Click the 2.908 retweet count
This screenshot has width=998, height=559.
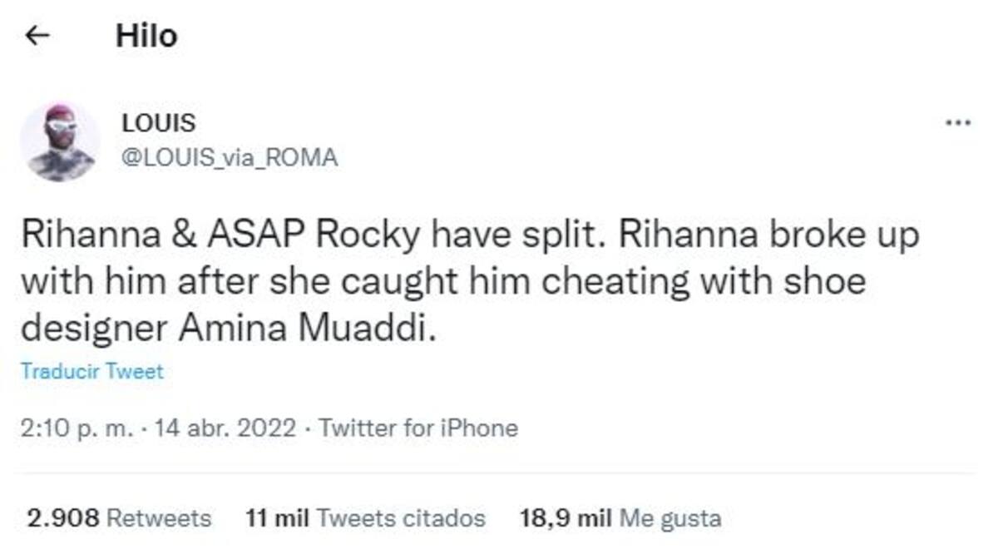click(x=64, y=519)
